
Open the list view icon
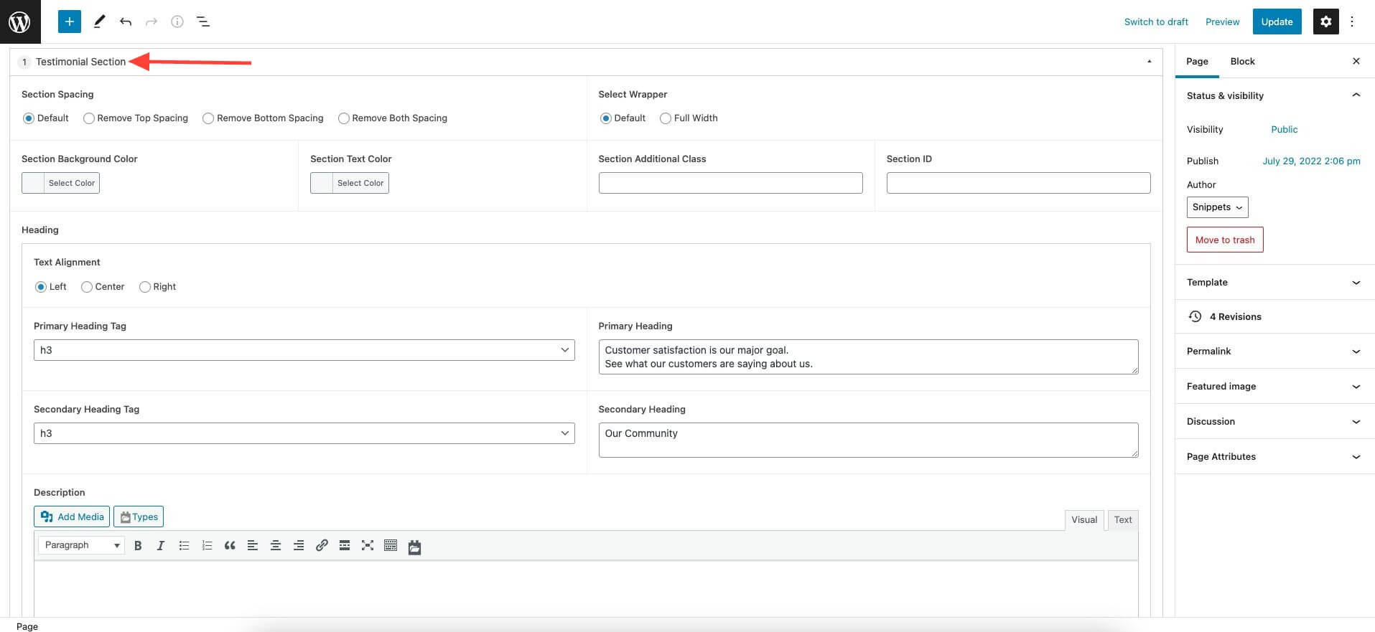(x=203, y=22)
